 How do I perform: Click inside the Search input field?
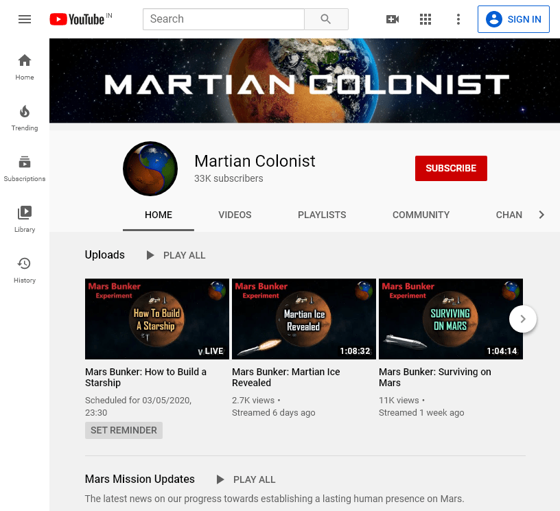pyautogui.click(x=224, y=19)
